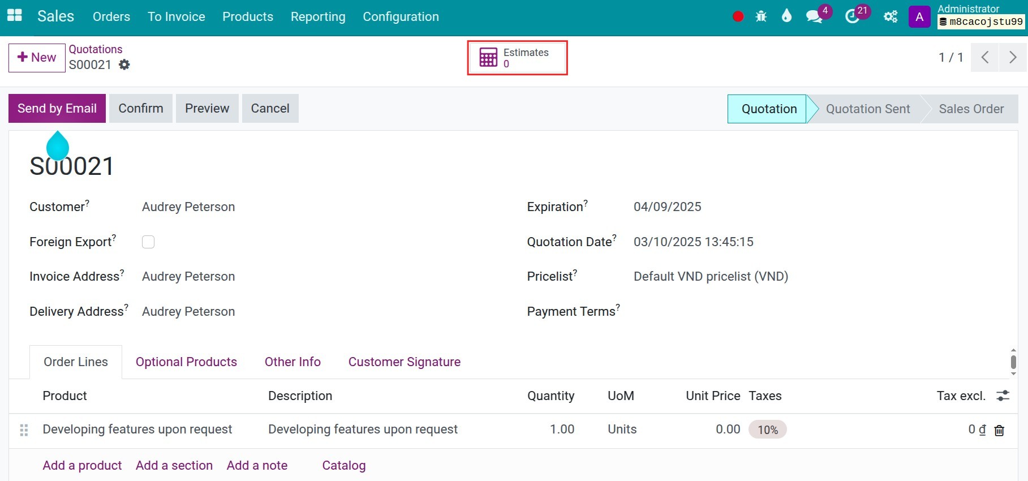Go to the previous record arrow
This screenshot has width=1028, height=481.
[985, 57]
